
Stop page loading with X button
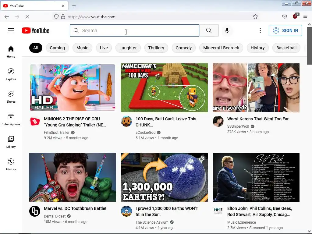(27, 17)
